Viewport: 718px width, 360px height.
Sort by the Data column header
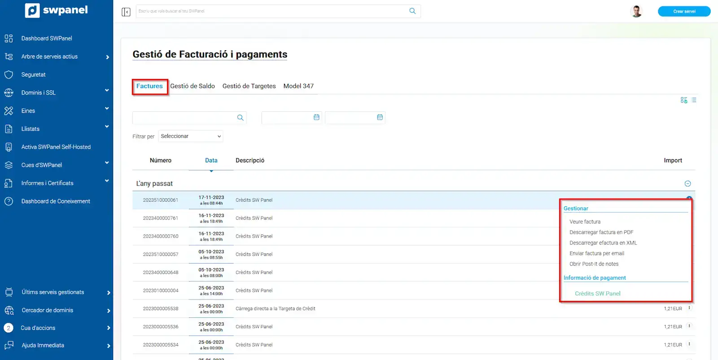211,160
